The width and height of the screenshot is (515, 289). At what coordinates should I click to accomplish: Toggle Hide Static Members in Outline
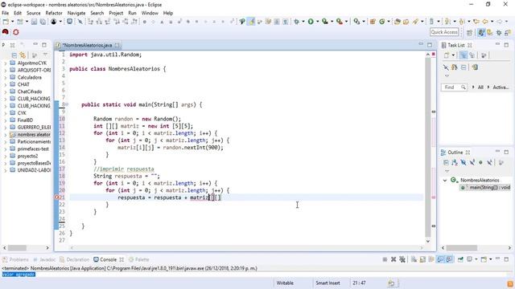click(472, 162)
